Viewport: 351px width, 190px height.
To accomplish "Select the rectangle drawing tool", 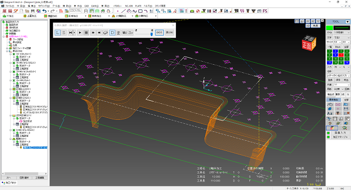I will [140, 11].
